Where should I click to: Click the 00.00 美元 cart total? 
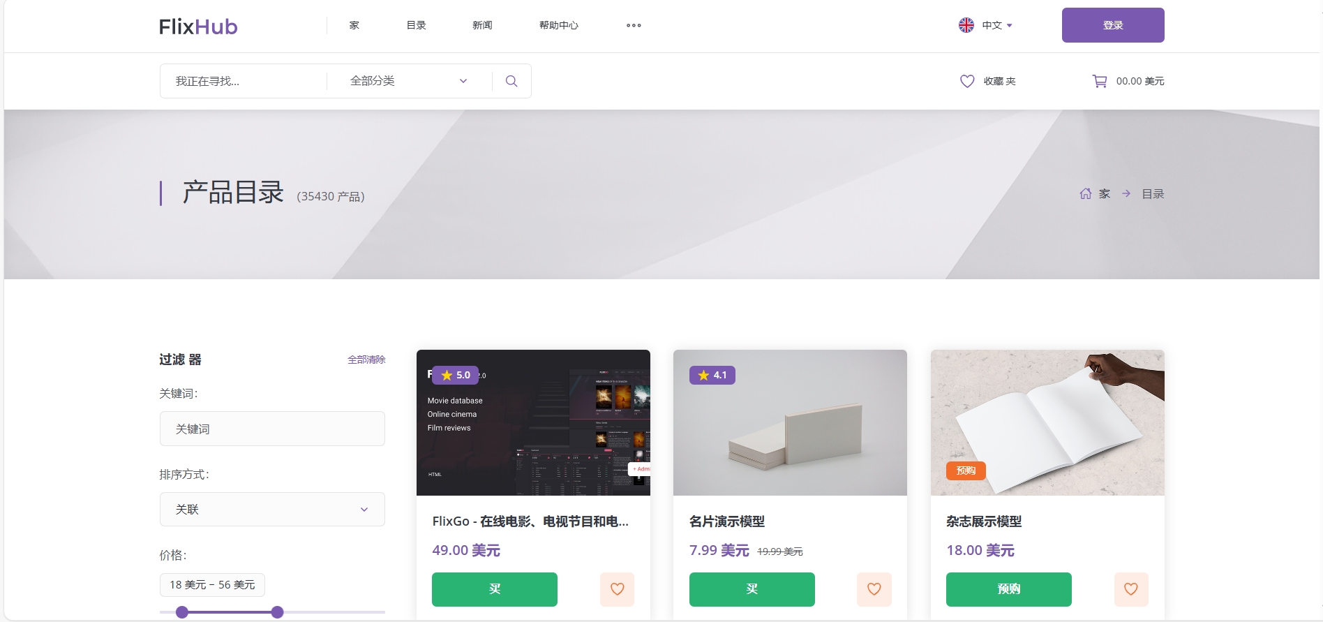point(1140,81)
